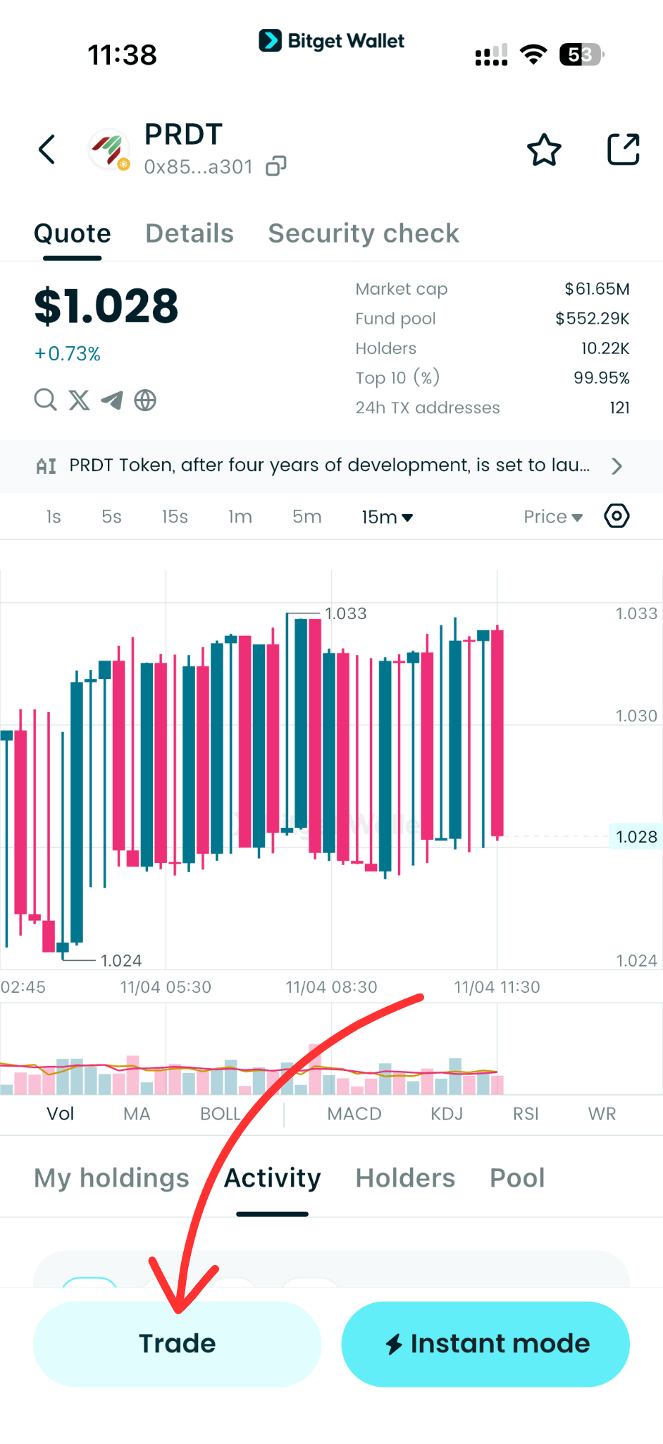Open the Holders tab
The height and width of the screenshot is (1444, 663).
click(405, 1178)
